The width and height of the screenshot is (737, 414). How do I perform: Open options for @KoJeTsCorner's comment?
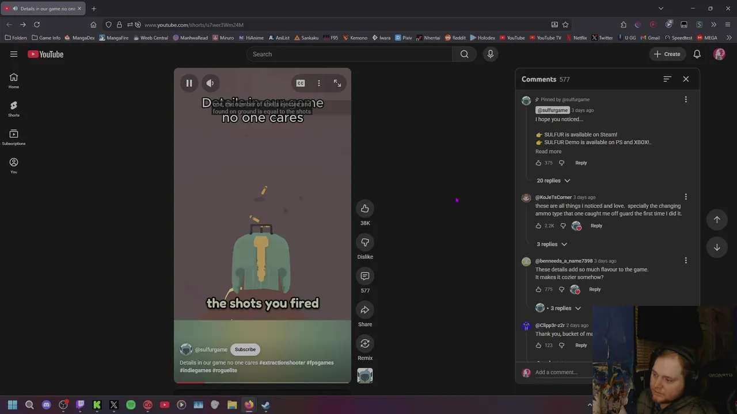point(686,197)
